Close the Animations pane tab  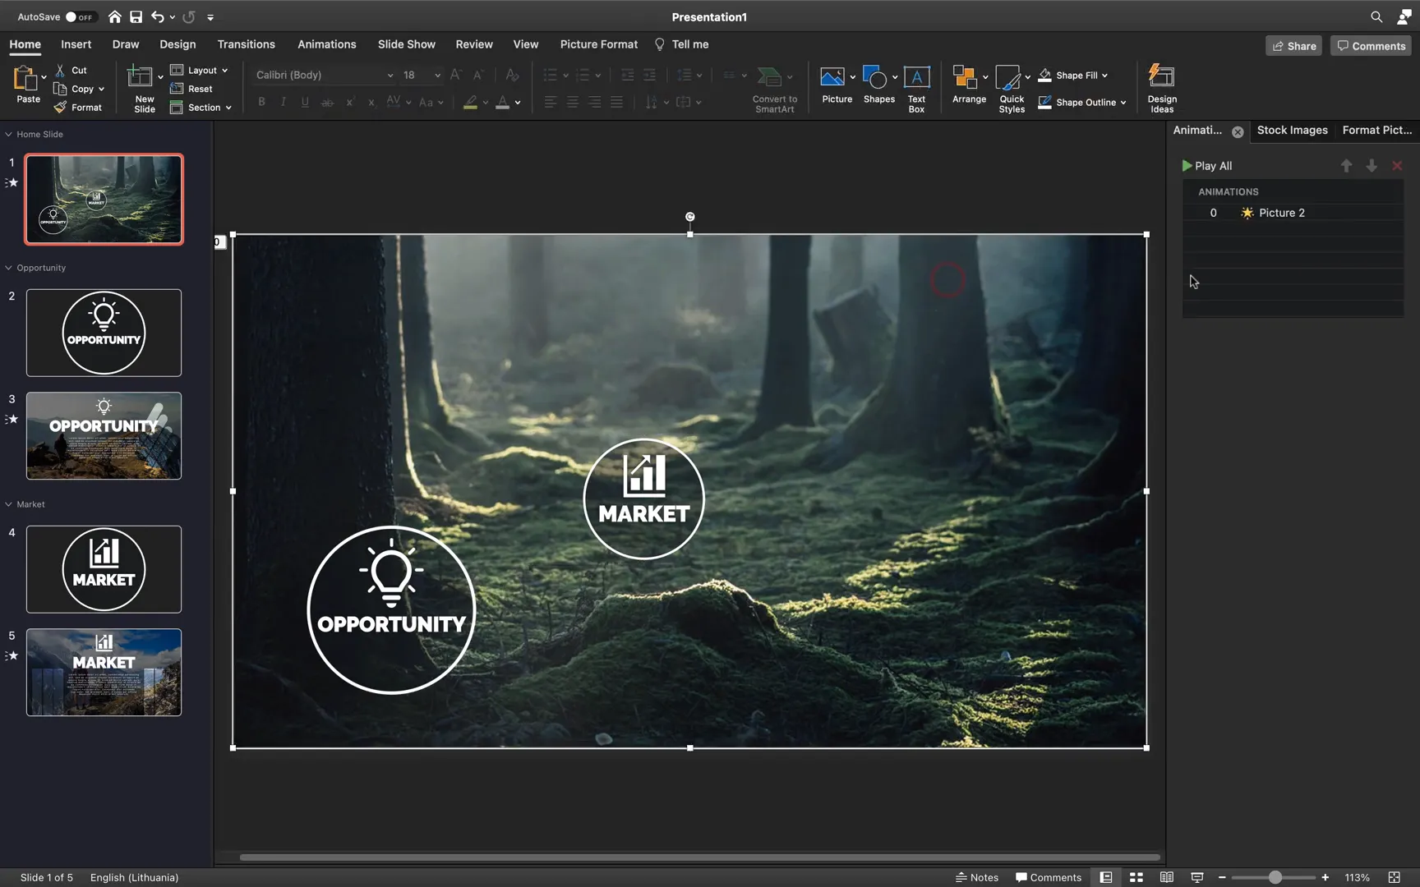[1238, 131]
